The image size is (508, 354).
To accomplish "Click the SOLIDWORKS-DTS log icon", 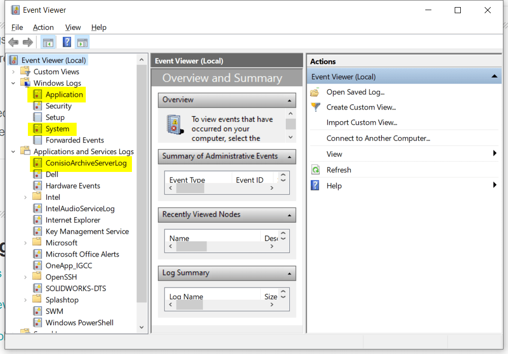I will (38, 288).
